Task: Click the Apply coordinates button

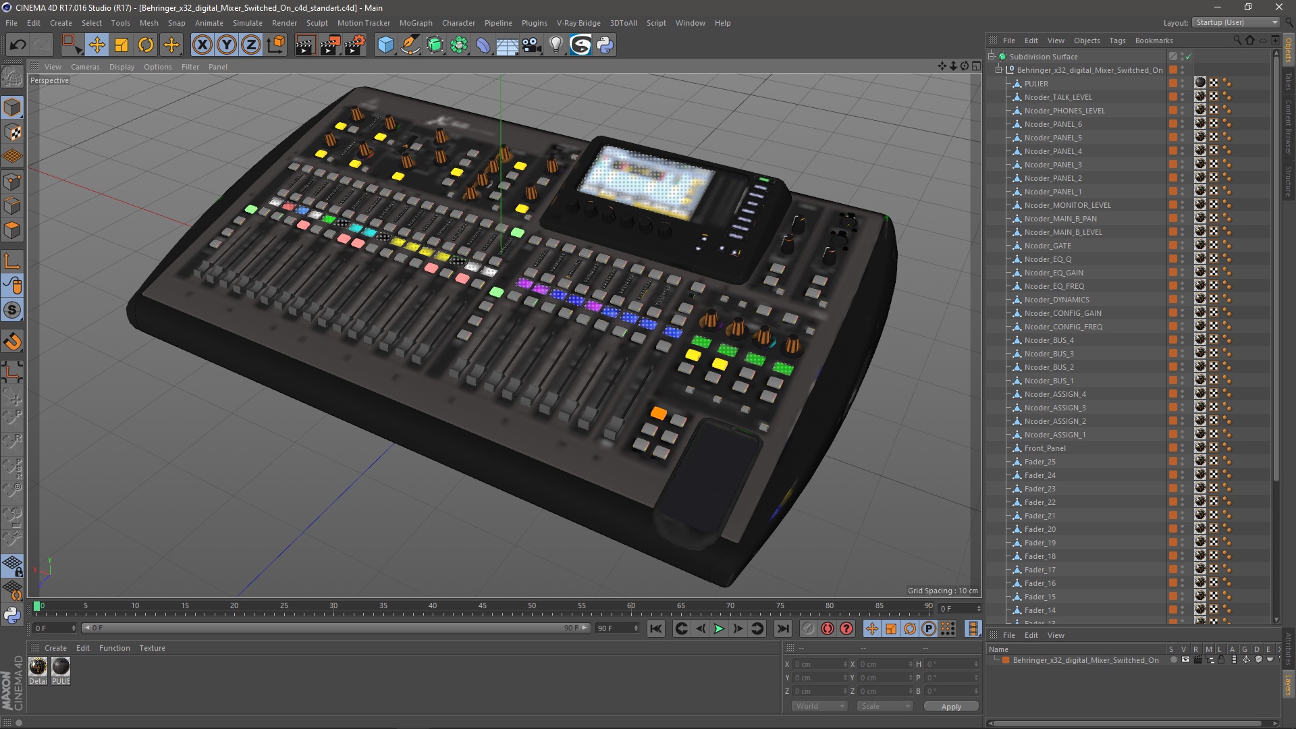Action: coord(950,706)
